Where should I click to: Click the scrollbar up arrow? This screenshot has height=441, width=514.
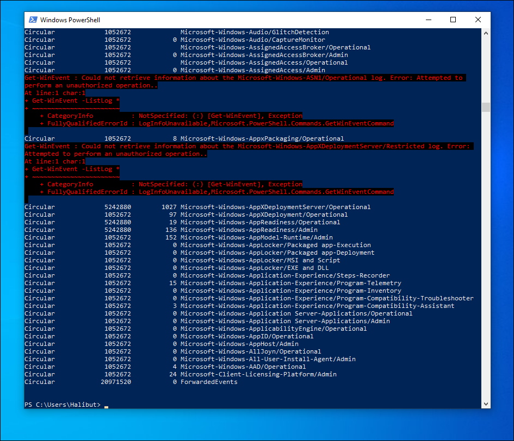tap(486, 33)
